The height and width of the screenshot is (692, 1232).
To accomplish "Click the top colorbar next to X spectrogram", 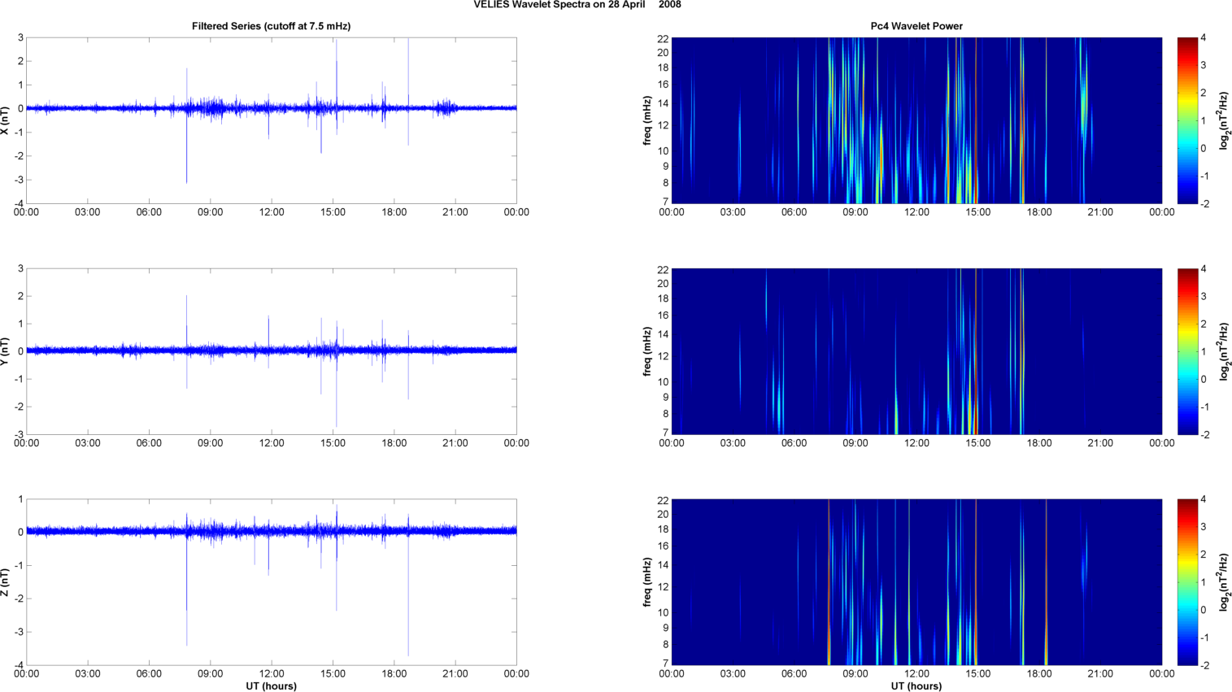I will pyautogui.click(x=1187, y=120).
